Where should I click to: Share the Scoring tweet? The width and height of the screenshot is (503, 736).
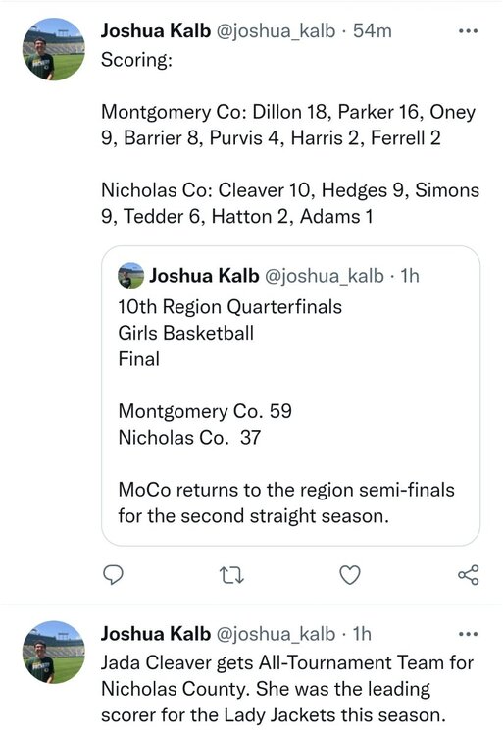coord(469,574)
